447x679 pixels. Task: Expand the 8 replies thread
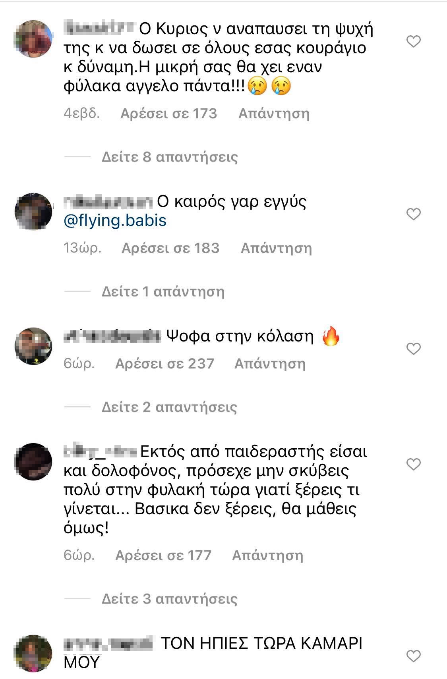170,157
